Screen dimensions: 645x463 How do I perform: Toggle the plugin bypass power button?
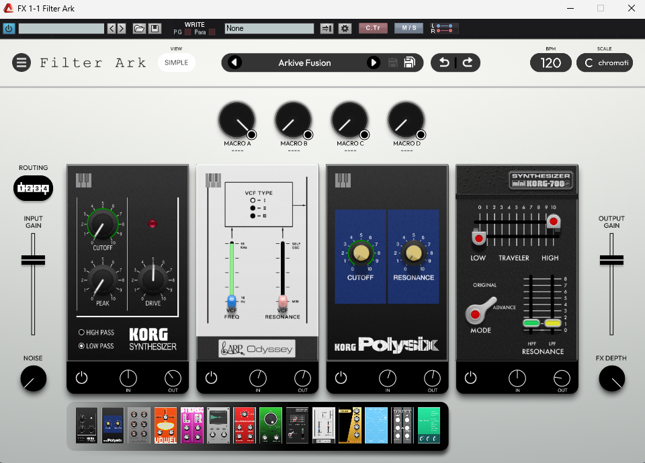click(x=9, y=28)
